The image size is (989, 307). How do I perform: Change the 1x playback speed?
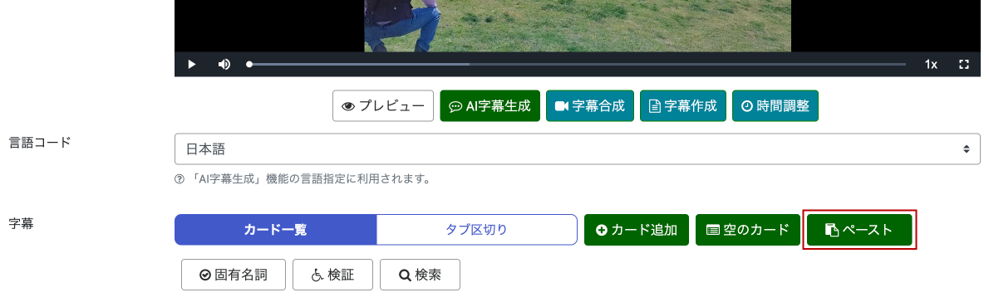coord(931,64)
